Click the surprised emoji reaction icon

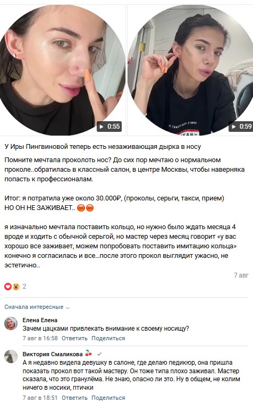pyautogui.click(x=16, y=287)
